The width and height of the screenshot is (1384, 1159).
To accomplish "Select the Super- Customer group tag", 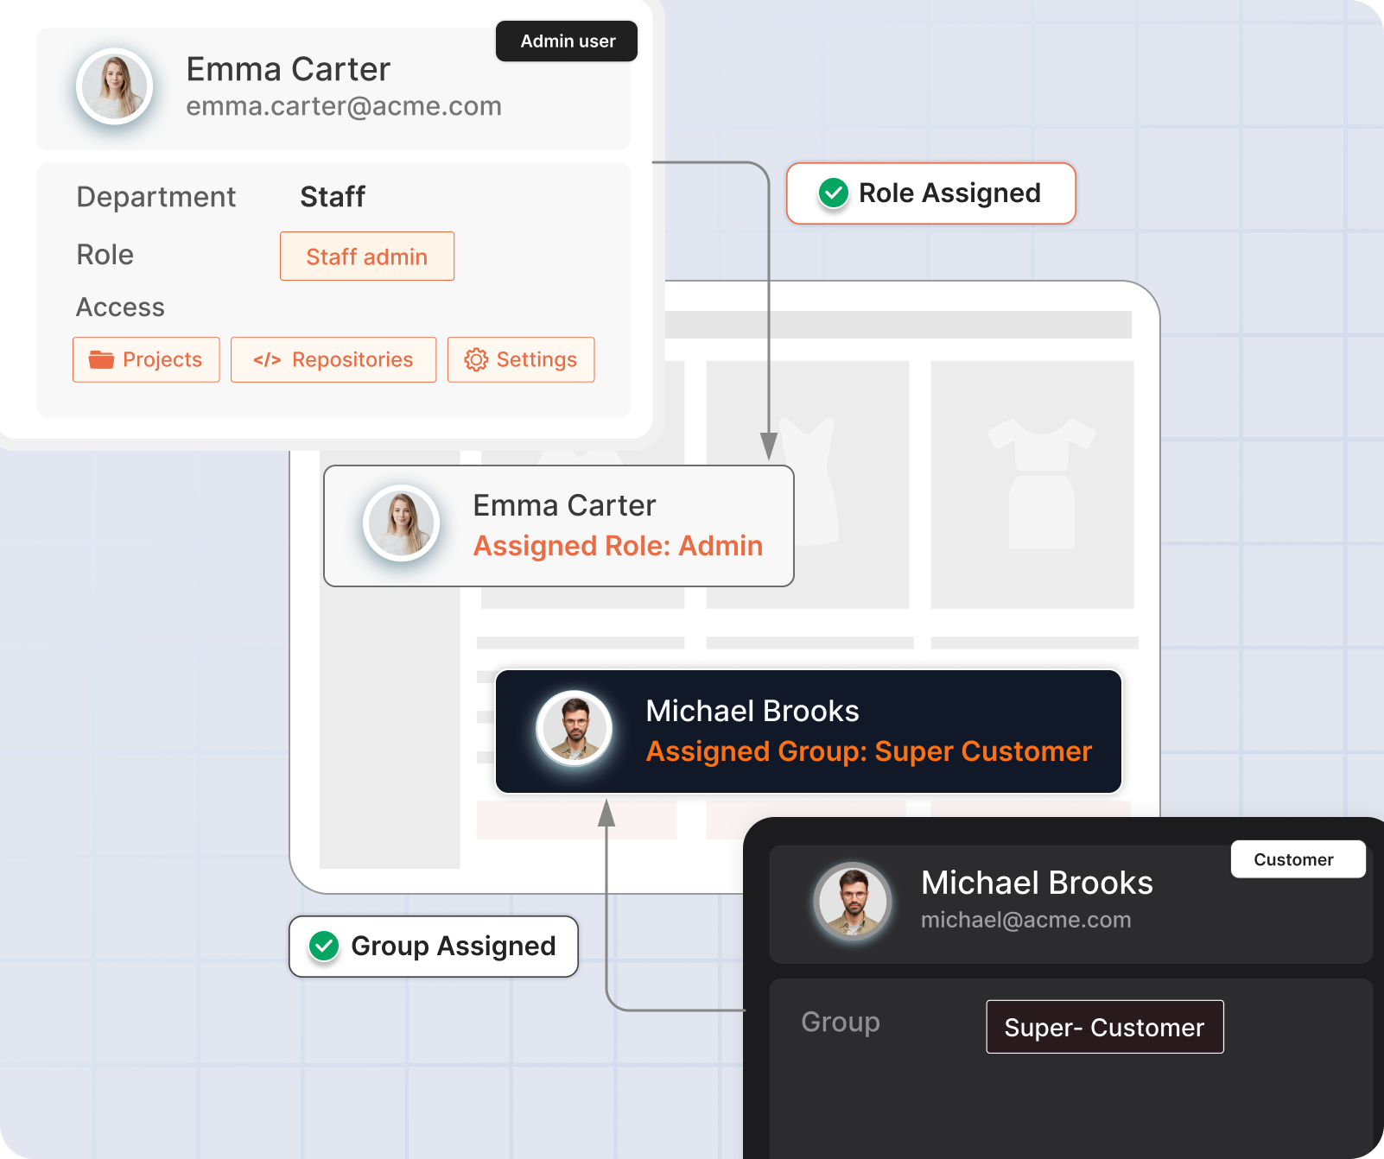I will 1105,1027.
